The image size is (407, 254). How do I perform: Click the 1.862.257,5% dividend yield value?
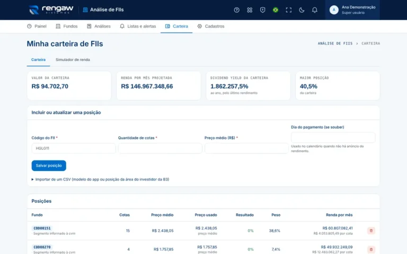point(229,86)
